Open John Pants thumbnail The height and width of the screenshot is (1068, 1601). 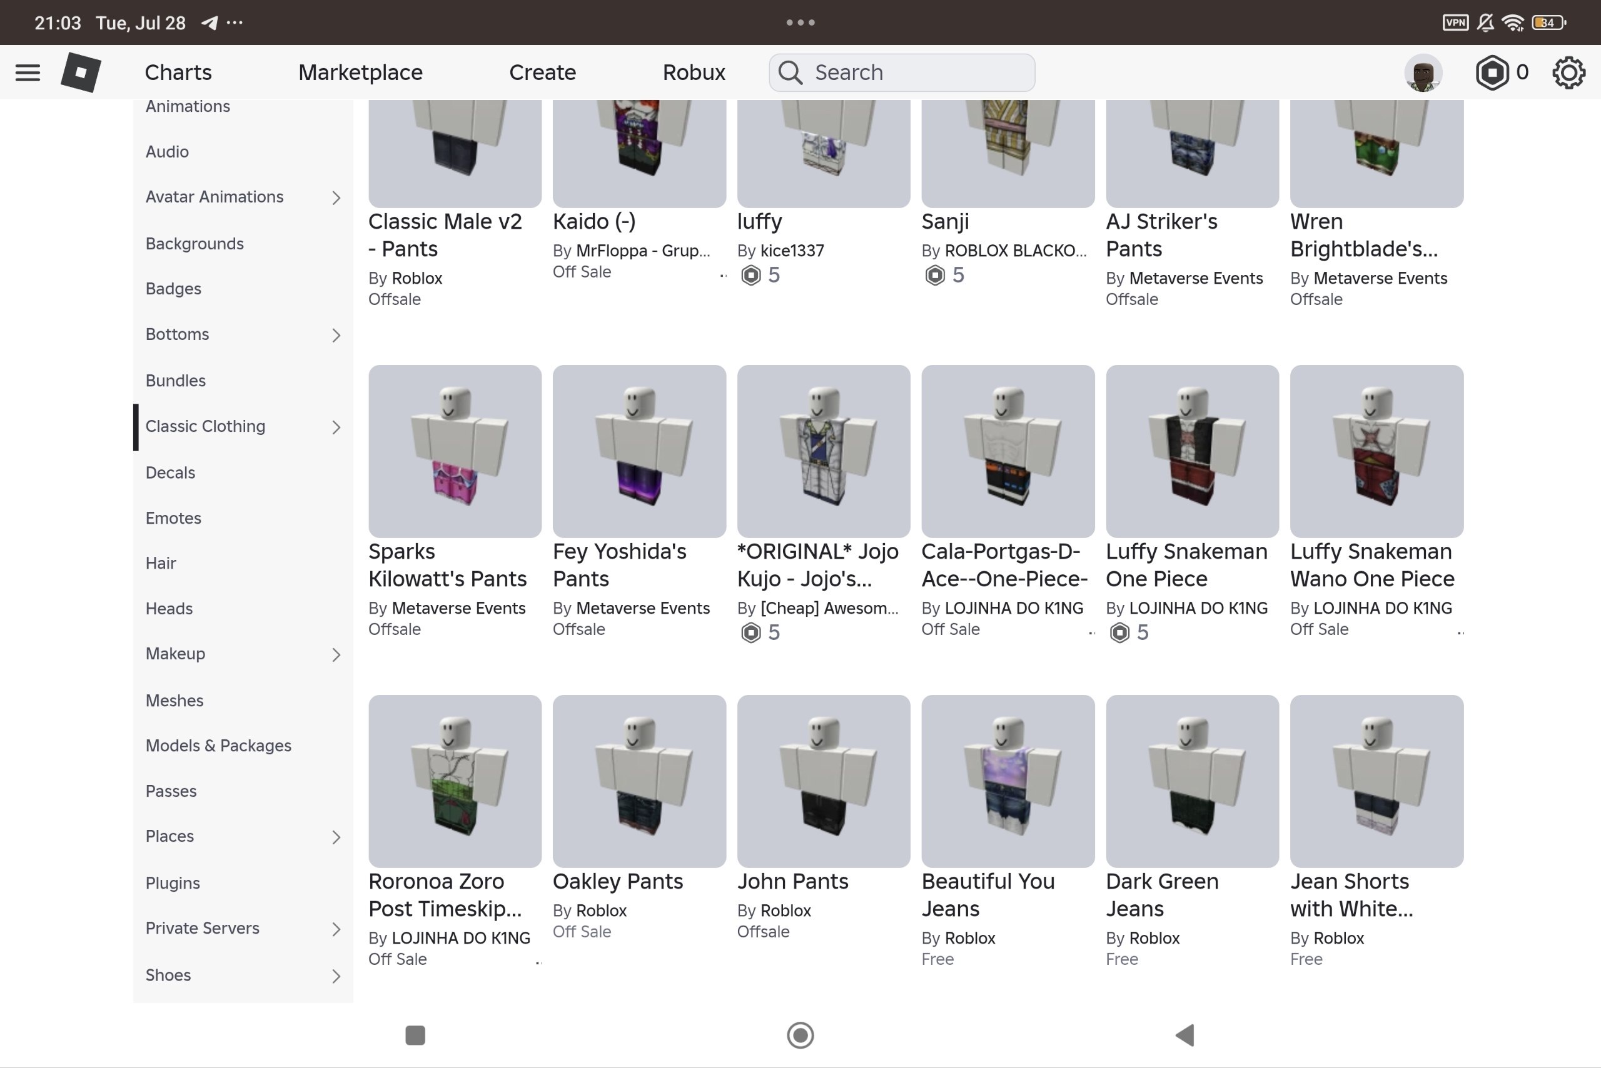(824, 781)
